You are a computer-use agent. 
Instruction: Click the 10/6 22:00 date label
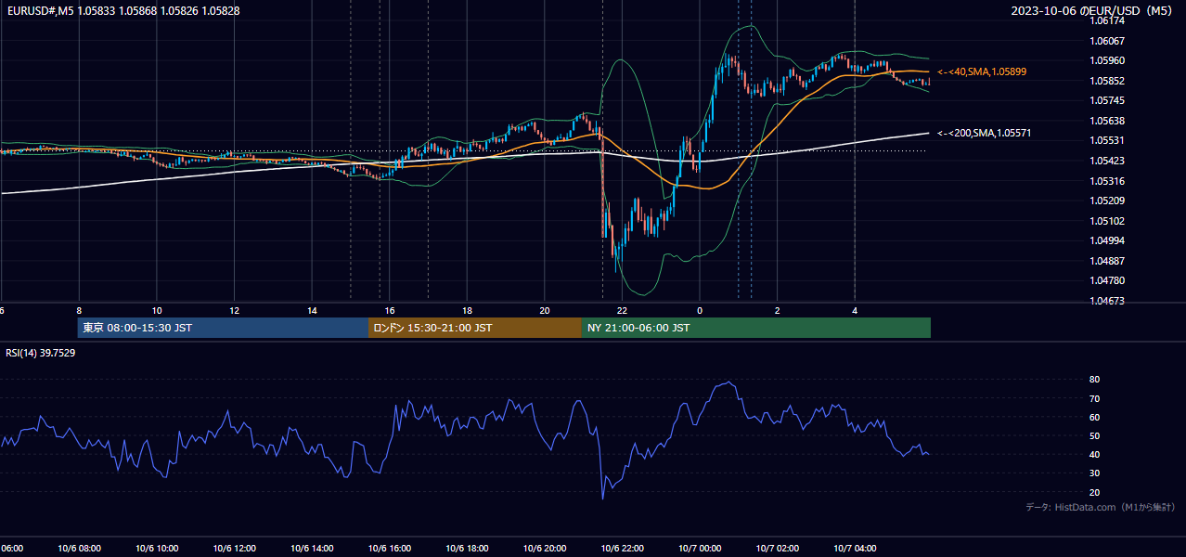[623, 549]
